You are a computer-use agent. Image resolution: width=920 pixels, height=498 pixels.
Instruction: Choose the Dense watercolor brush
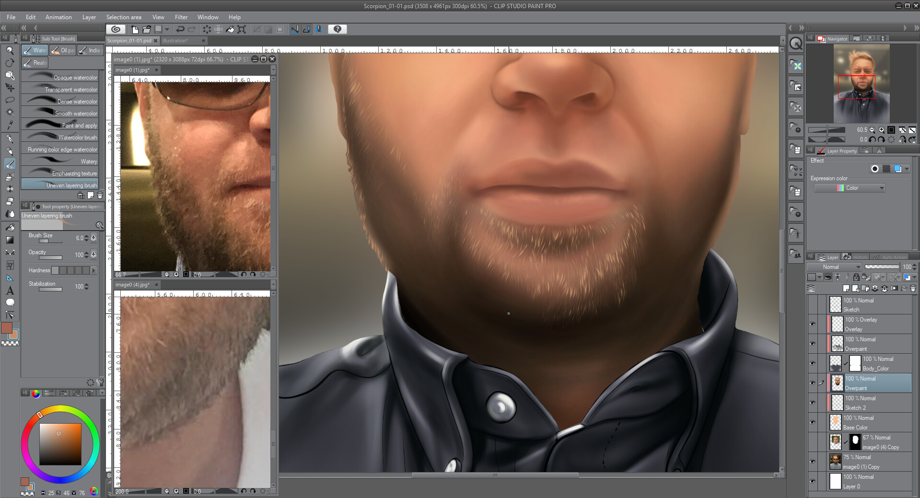(x=60, y=101)
